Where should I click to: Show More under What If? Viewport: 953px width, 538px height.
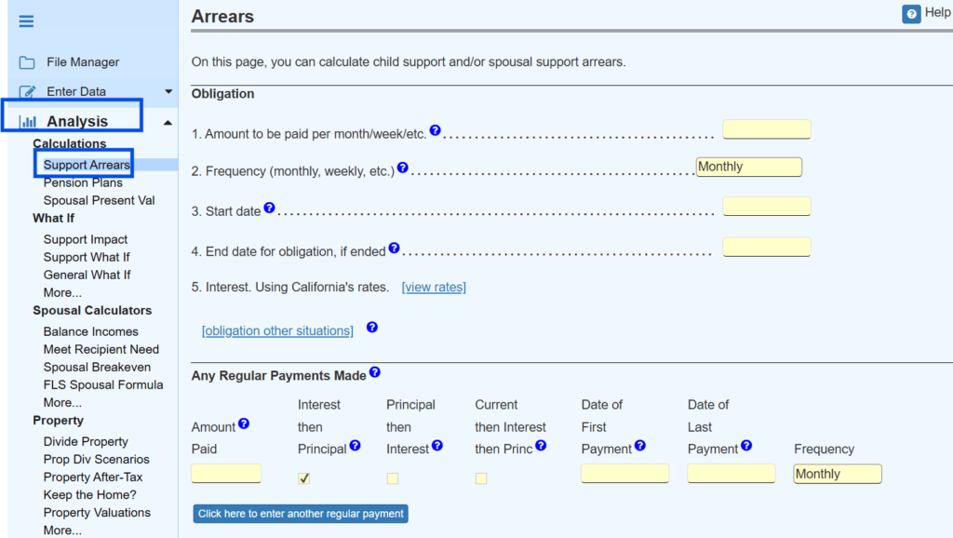[x=62, y=293]
